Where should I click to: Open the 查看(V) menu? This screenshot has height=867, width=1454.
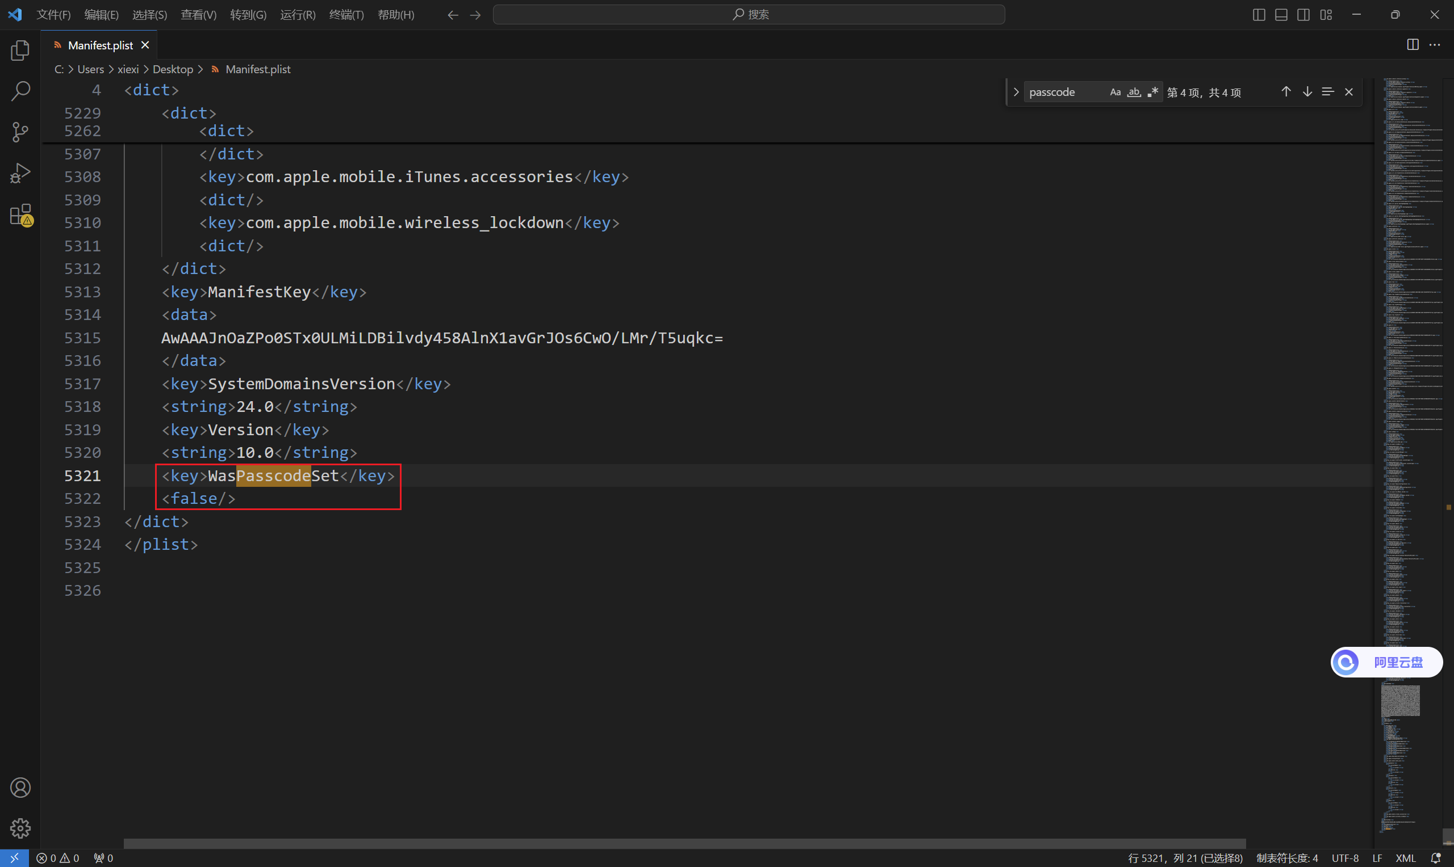199,15
